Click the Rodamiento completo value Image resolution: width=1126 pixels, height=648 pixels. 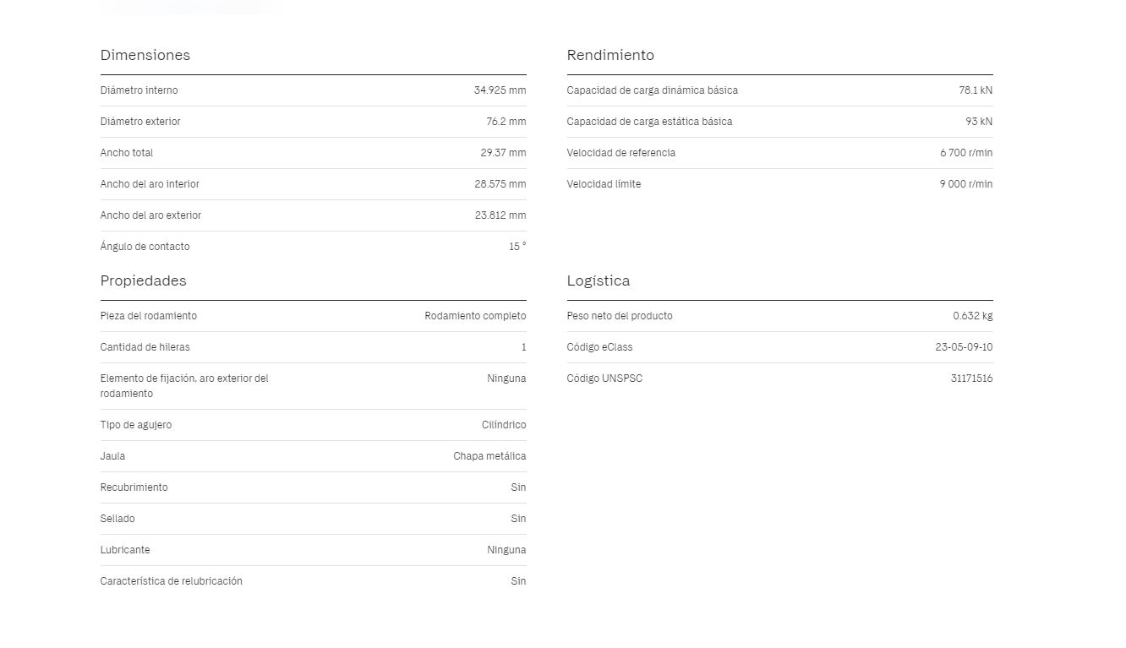(475, 316)
